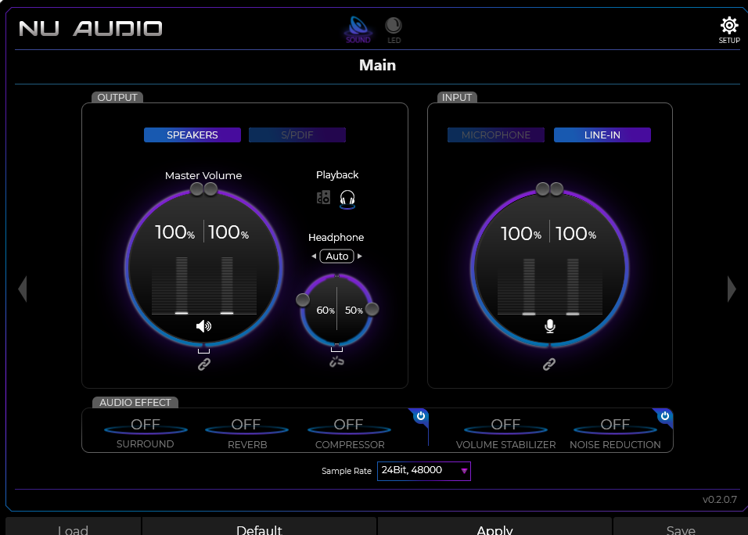
Task: Click the AUDIO EFFECT panel label
Action: point(135,403)
